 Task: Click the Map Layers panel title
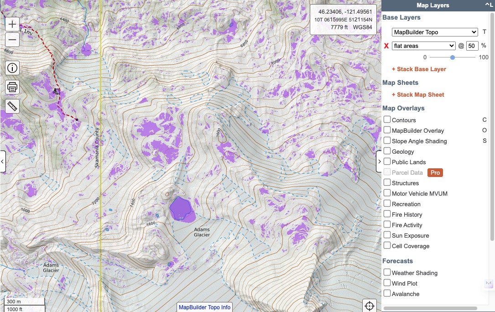coord(432,5)
